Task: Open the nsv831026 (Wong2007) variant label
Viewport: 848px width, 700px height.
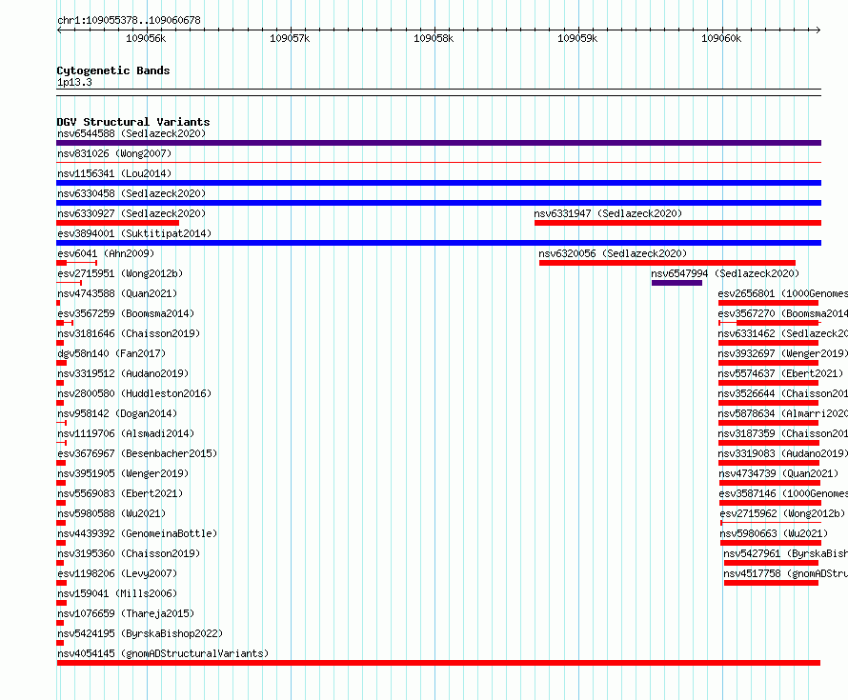Action: coord(114,153)
